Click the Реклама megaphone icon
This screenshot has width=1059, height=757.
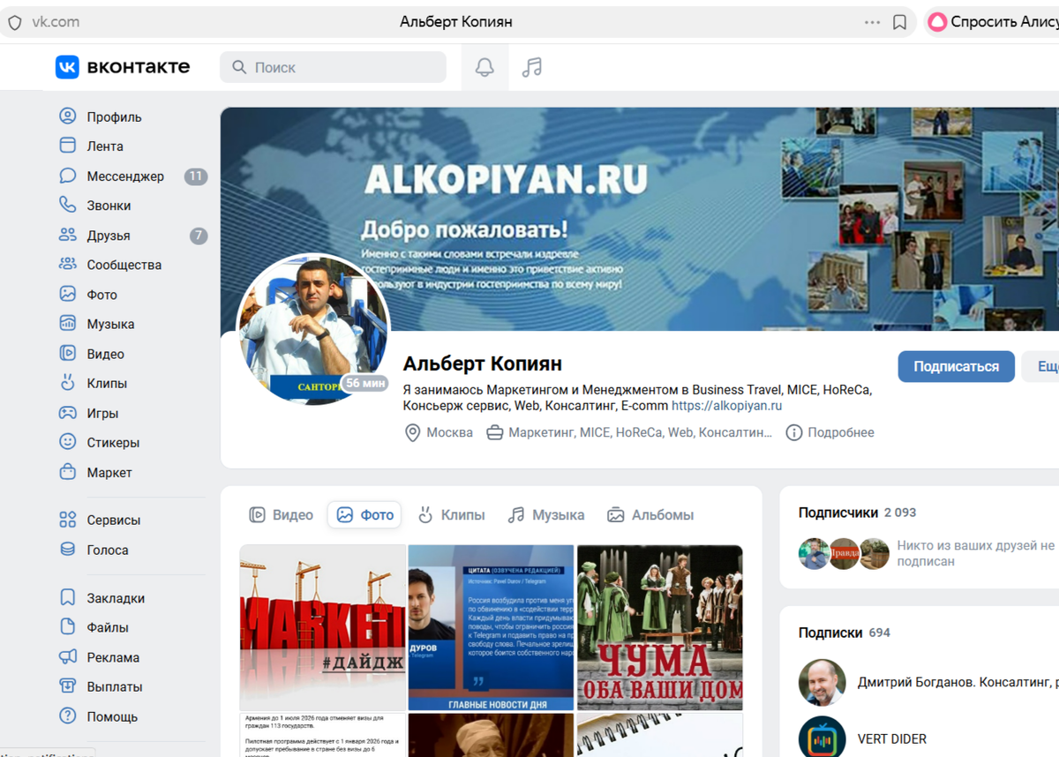click(x=68, y=657)
